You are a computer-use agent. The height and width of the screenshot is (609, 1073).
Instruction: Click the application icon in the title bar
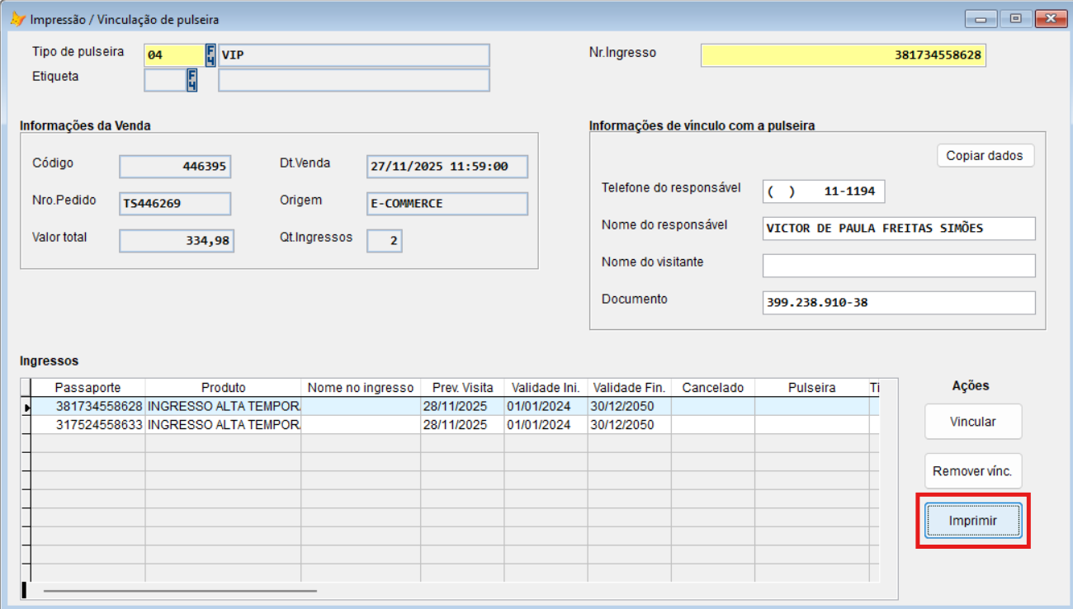[17, 19]
